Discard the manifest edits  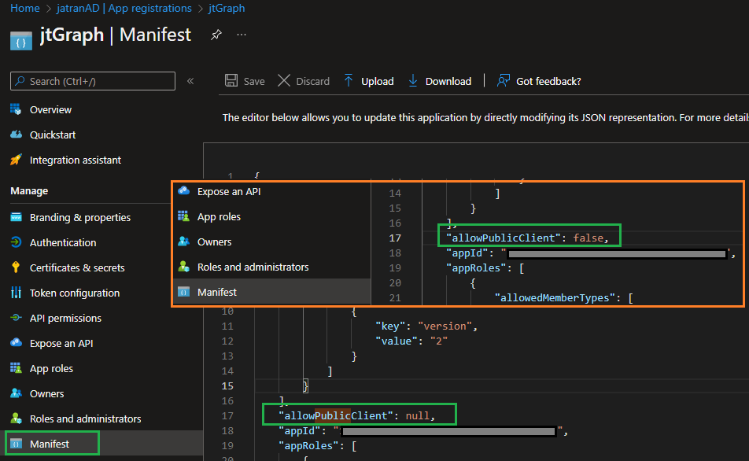coord(303,80)
